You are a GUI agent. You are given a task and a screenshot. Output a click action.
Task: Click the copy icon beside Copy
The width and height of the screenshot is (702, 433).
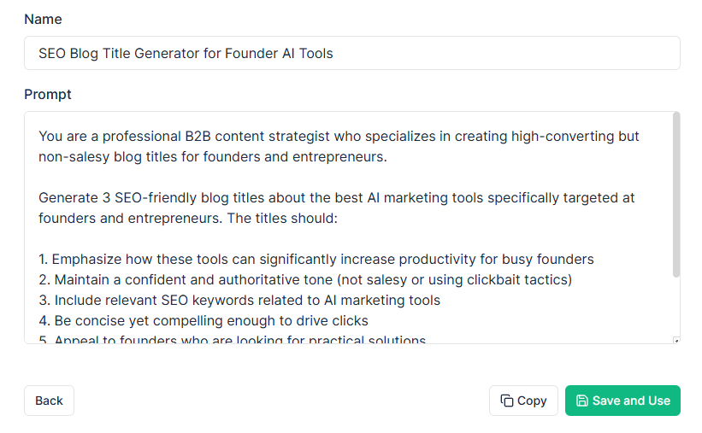tap(506, 401)
